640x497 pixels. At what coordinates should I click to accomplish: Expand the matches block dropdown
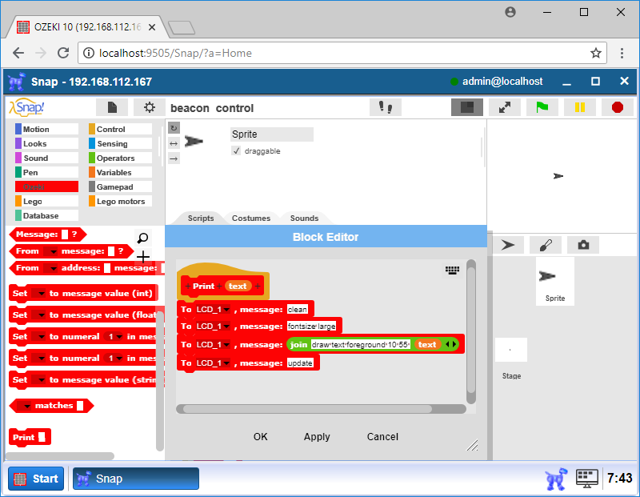click(x=26, y=407)
